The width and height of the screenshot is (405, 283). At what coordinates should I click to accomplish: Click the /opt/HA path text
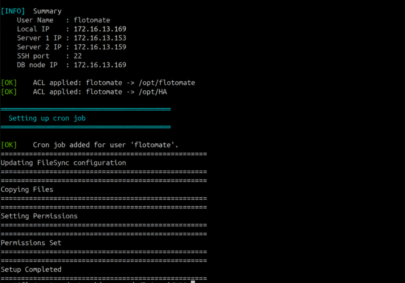pos(153,92)
